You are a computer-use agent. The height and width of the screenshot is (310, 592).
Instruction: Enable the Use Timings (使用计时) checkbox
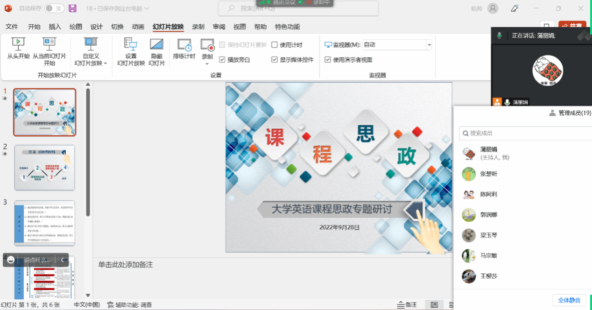[x=275, y=45]
